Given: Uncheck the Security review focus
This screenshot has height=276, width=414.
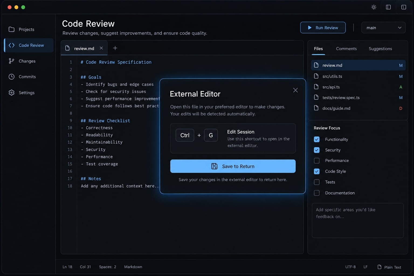Looking at the screenshot, I should click(x=317, y=150).
